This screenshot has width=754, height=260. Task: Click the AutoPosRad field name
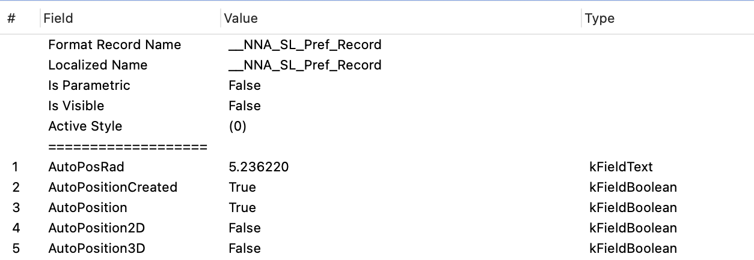86,167
